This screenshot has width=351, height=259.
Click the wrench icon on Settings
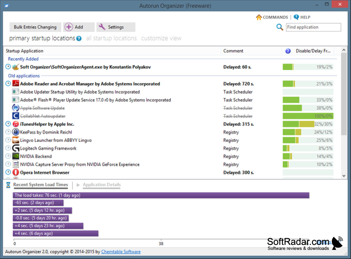pyautogui.click(x=102, y=27)
